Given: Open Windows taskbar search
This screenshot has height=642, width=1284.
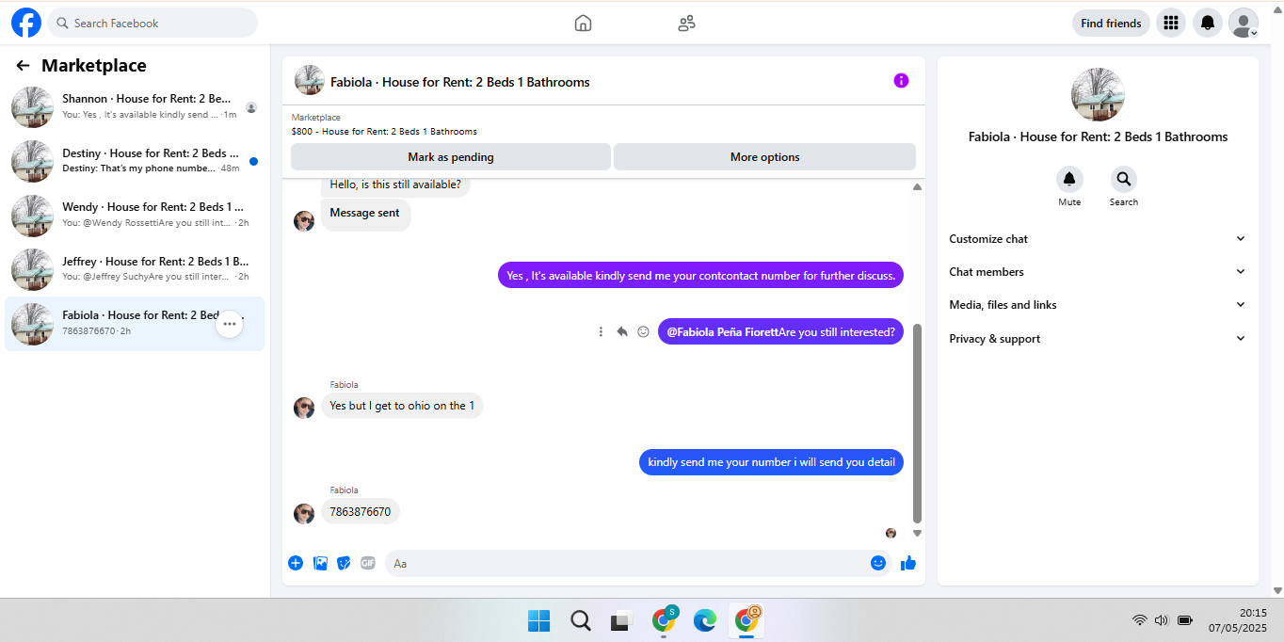Looking at the screenshot, I should (x=581, y=620).
